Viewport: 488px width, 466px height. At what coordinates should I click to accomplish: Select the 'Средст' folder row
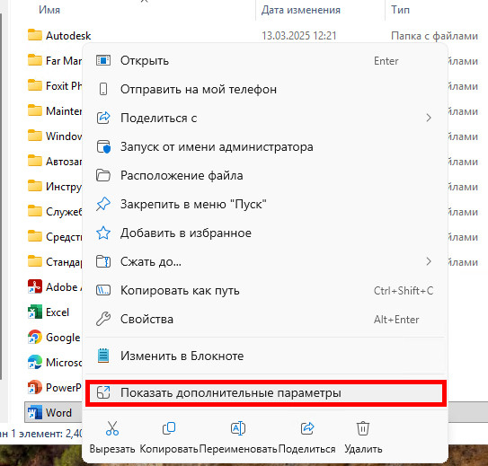point(55,237)
